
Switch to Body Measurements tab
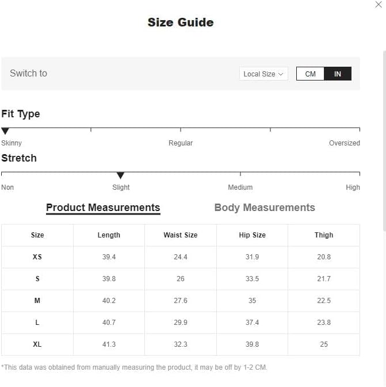[265, 208]
